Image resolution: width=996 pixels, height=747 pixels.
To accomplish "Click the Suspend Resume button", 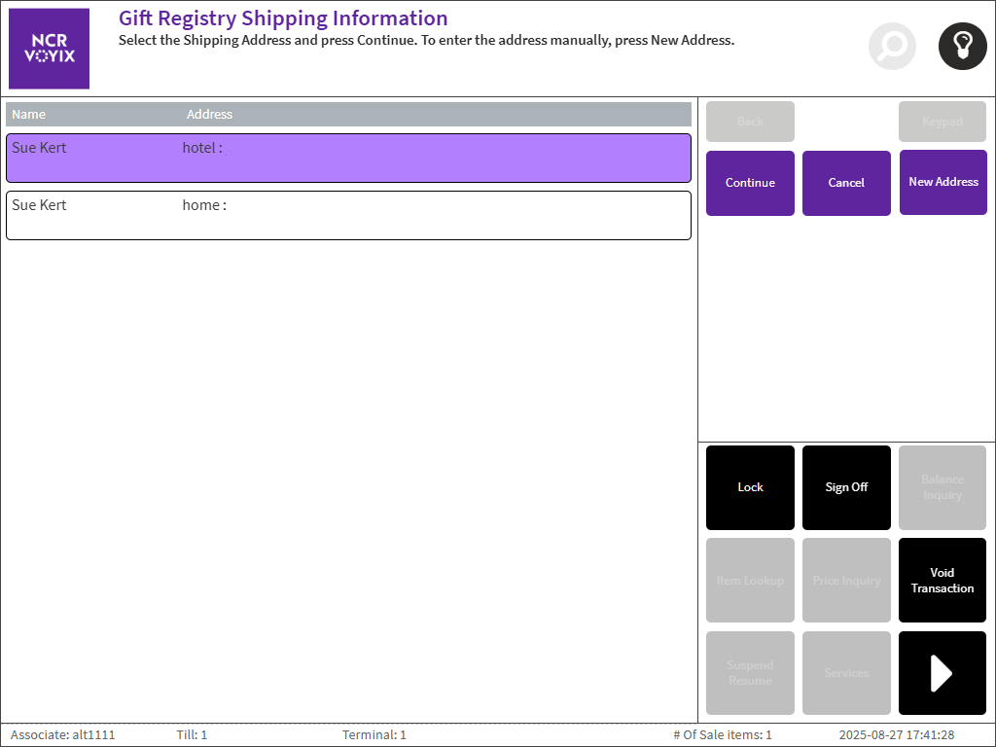I will click(750, 673).
